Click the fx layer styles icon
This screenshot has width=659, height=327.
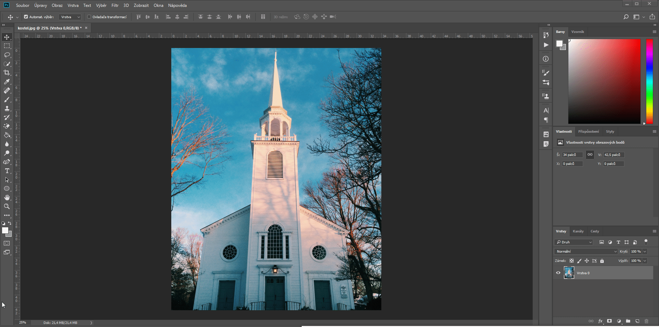tap(600, 321)
